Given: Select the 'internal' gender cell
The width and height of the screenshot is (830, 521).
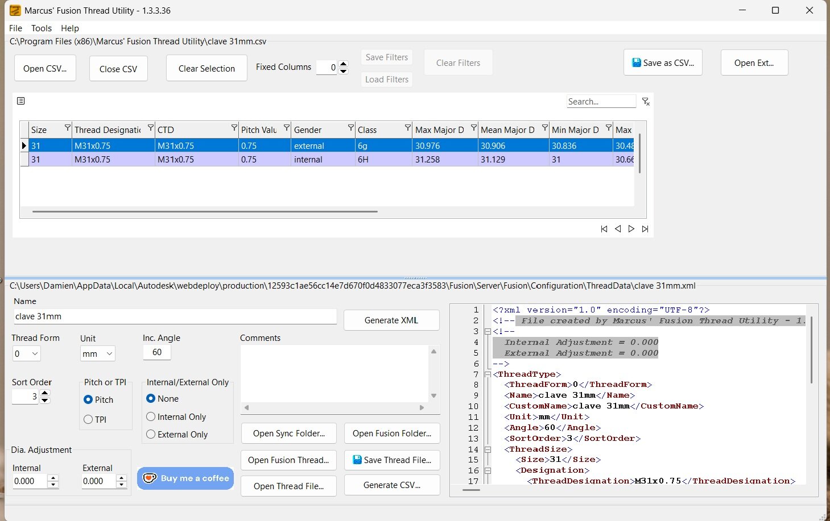Looking at the screenshot, I should pos(323,160).
